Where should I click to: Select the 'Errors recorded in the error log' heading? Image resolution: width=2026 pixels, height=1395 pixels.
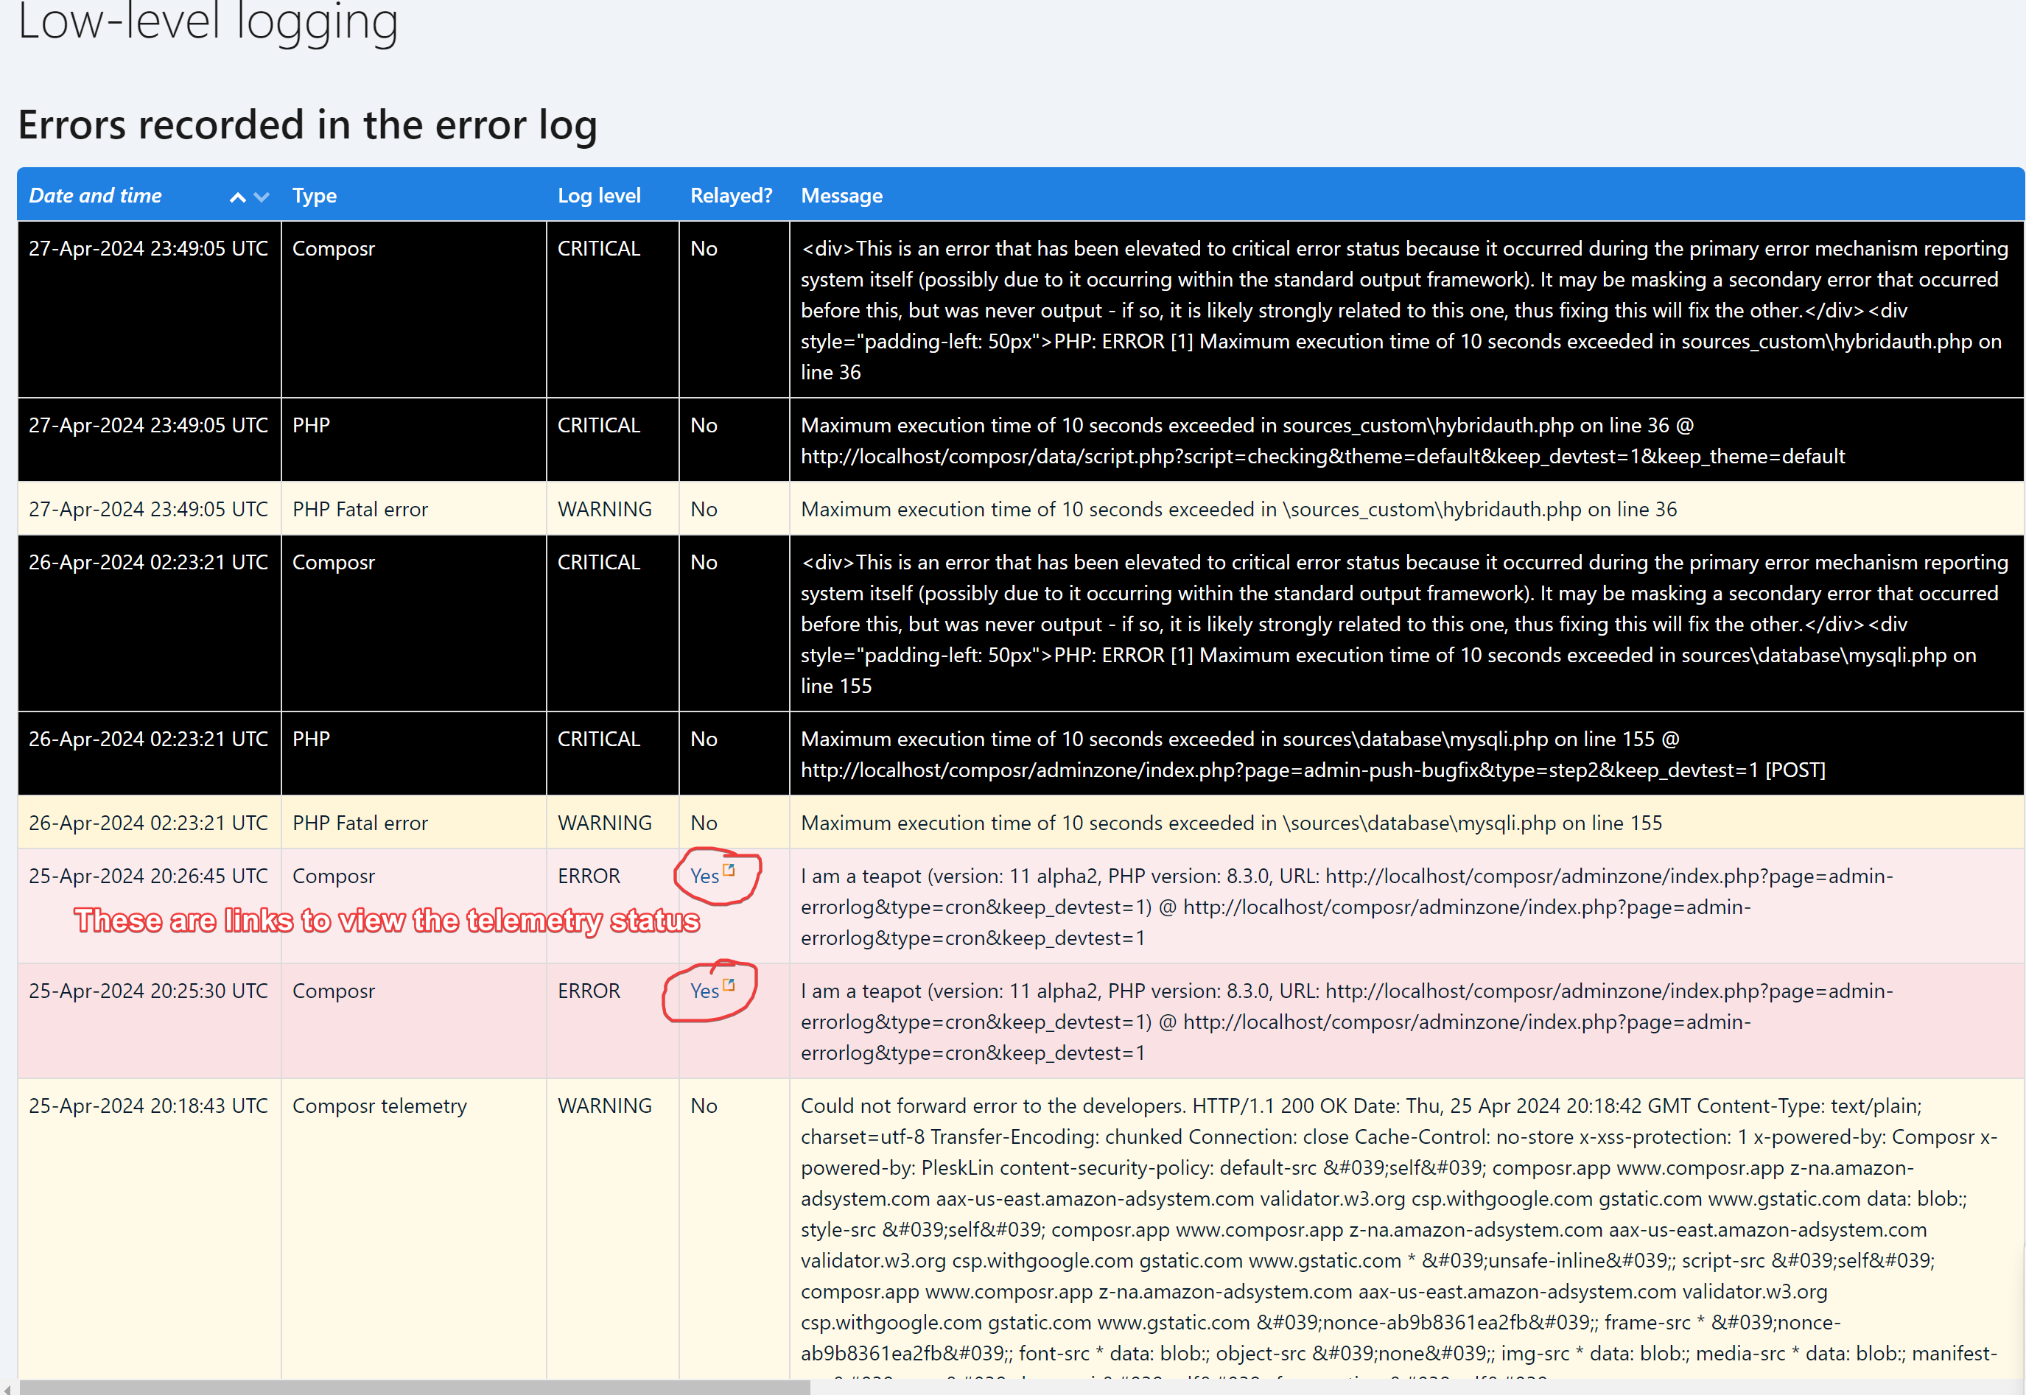(x=308, y=125)
